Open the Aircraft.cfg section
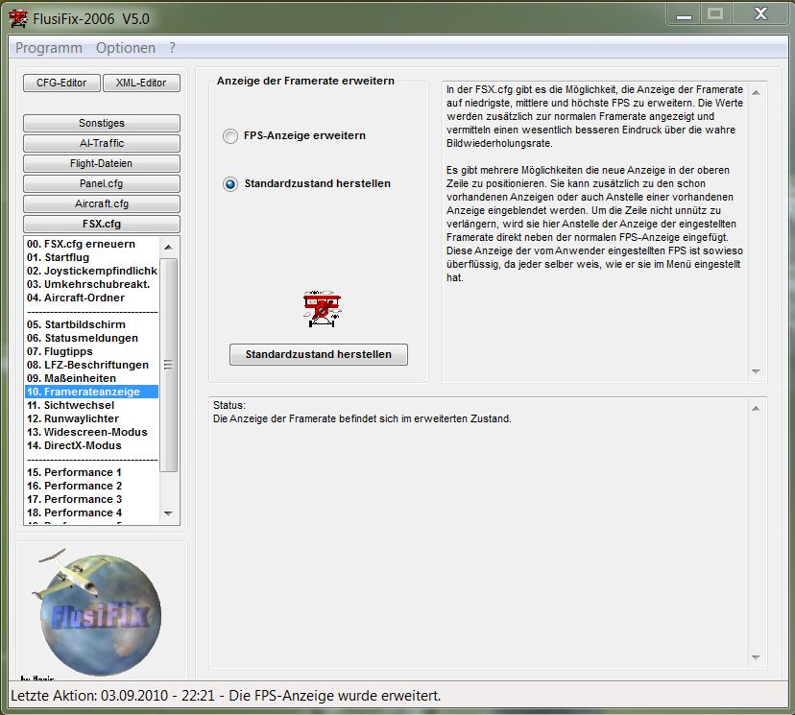Image resolution: width=795 pixels, height=715 pixels. point(102,203)
